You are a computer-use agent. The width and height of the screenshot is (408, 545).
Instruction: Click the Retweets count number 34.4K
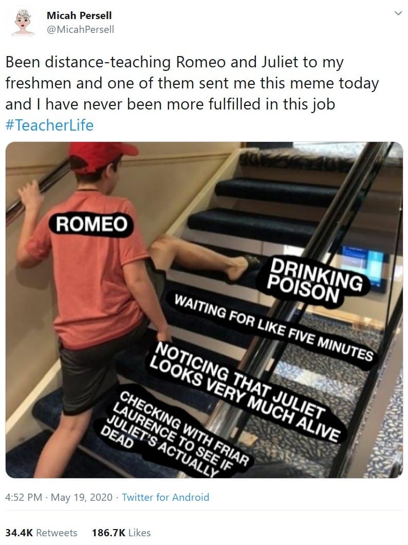(19, 533)
